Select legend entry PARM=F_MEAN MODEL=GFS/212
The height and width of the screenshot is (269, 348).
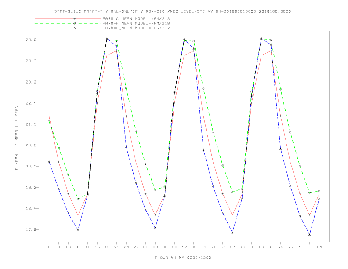(136, 28)
